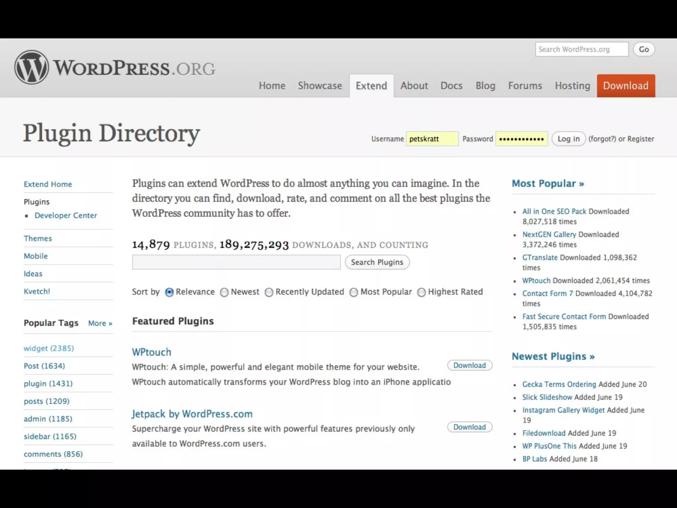Click the orange Download nav button
Viewport: 677px width, 508px height.
point(625,86)
